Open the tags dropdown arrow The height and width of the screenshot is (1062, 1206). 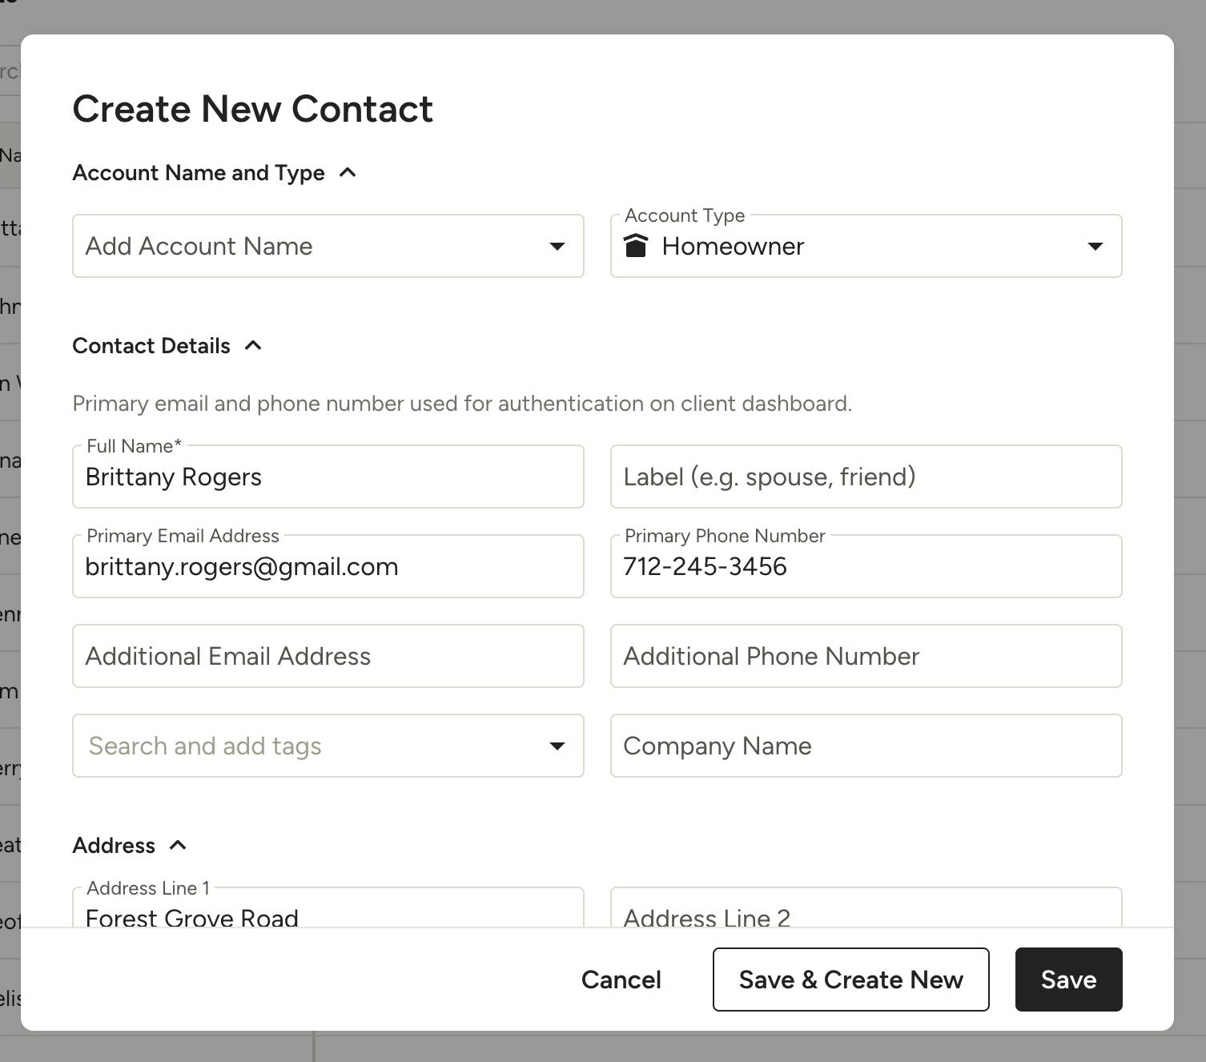point(557,746)
